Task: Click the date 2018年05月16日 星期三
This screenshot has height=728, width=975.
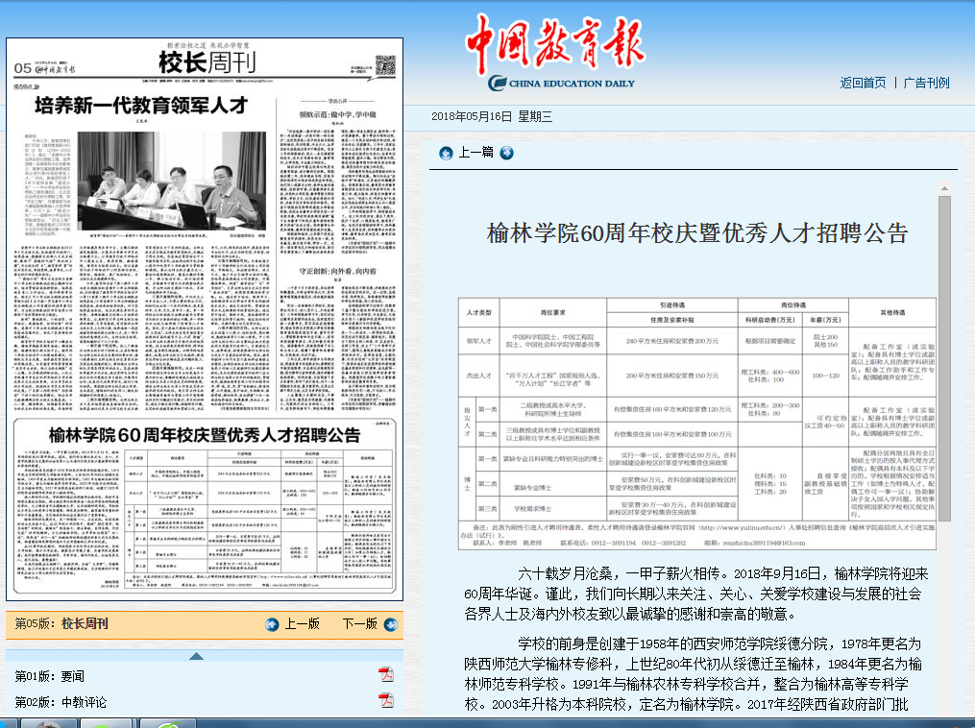Action: (x=491, y=117)
